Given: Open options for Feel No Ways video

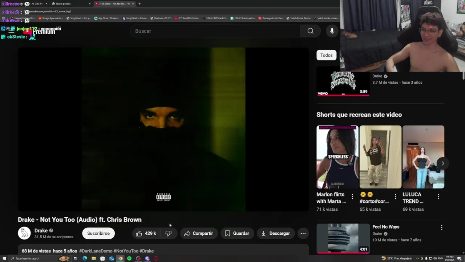Looking at the screenshot, I should [441, 227].
